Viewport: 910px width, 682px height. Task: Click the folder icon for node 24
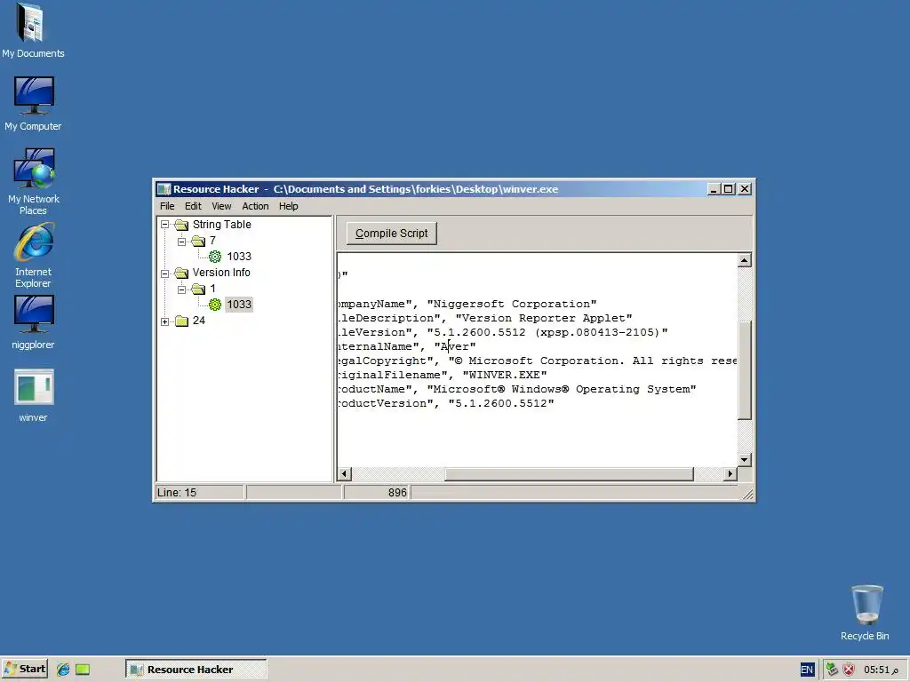[181, 321]
